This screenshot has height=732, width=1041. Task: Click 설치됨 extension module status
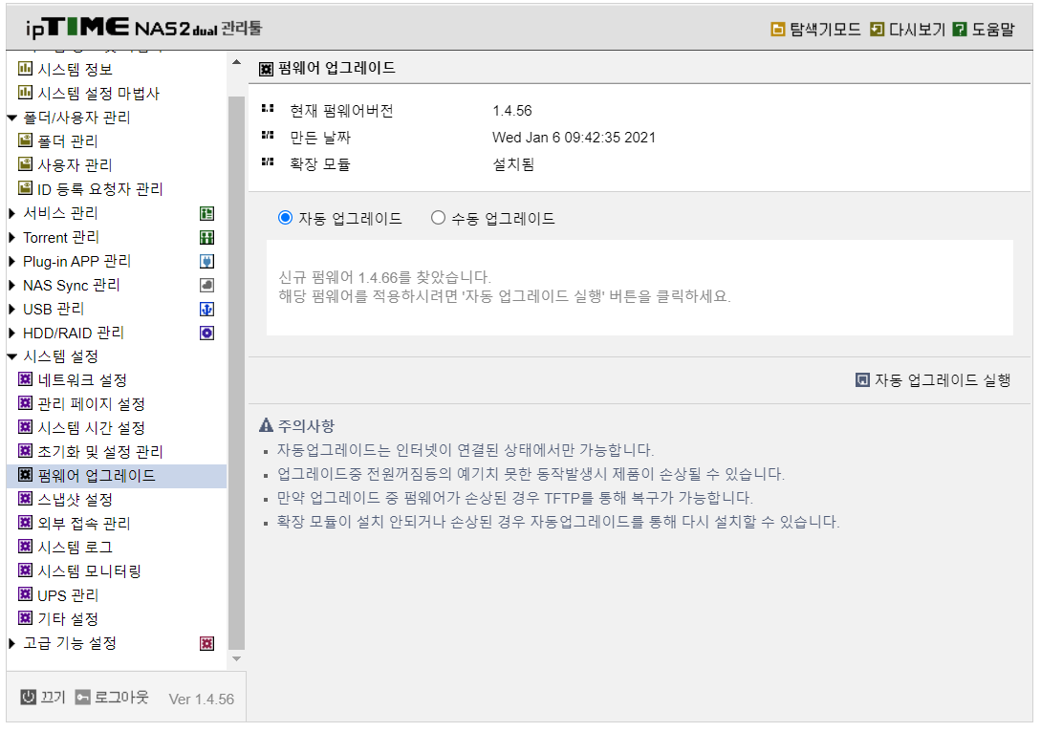coord(513,164)
